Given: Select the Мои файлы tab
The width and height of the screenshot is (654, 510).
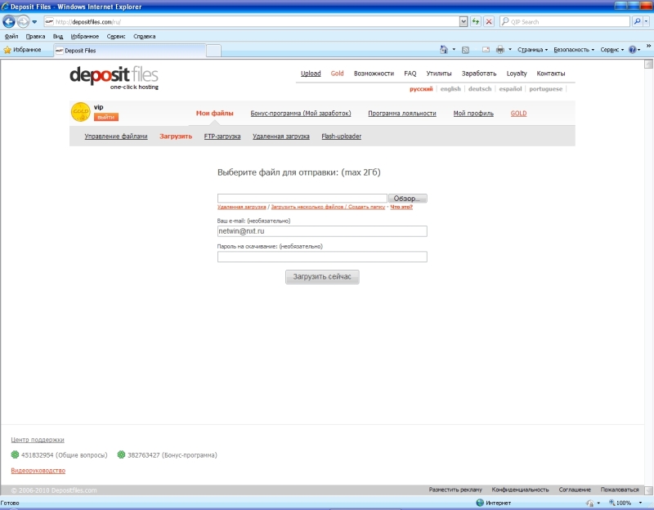Looking at the screenshot, I should [x=215, y=113].
